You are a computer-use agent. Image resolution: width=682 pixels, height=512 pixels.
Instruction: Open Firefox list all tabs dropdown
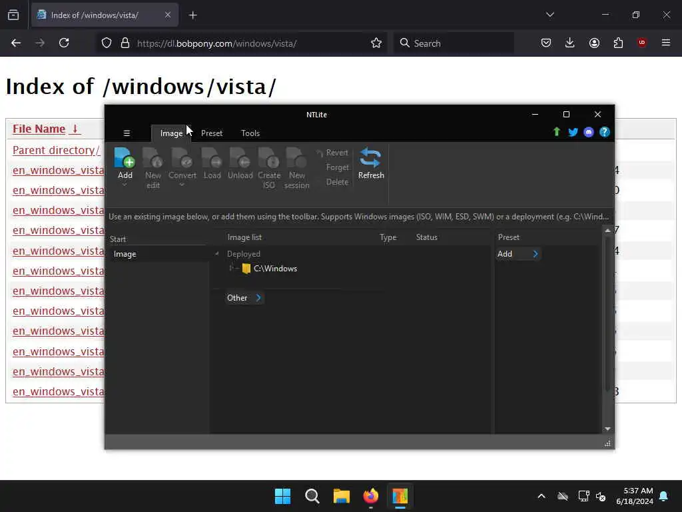tap(550, 15)
